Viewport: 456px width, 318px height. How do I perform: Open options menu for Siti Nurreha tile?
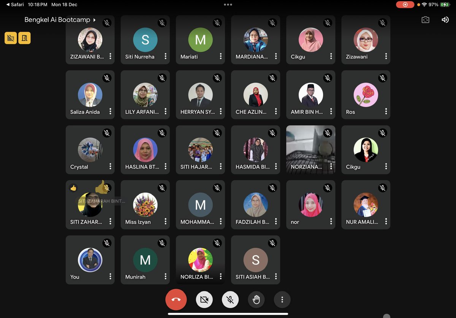point(166,56)
